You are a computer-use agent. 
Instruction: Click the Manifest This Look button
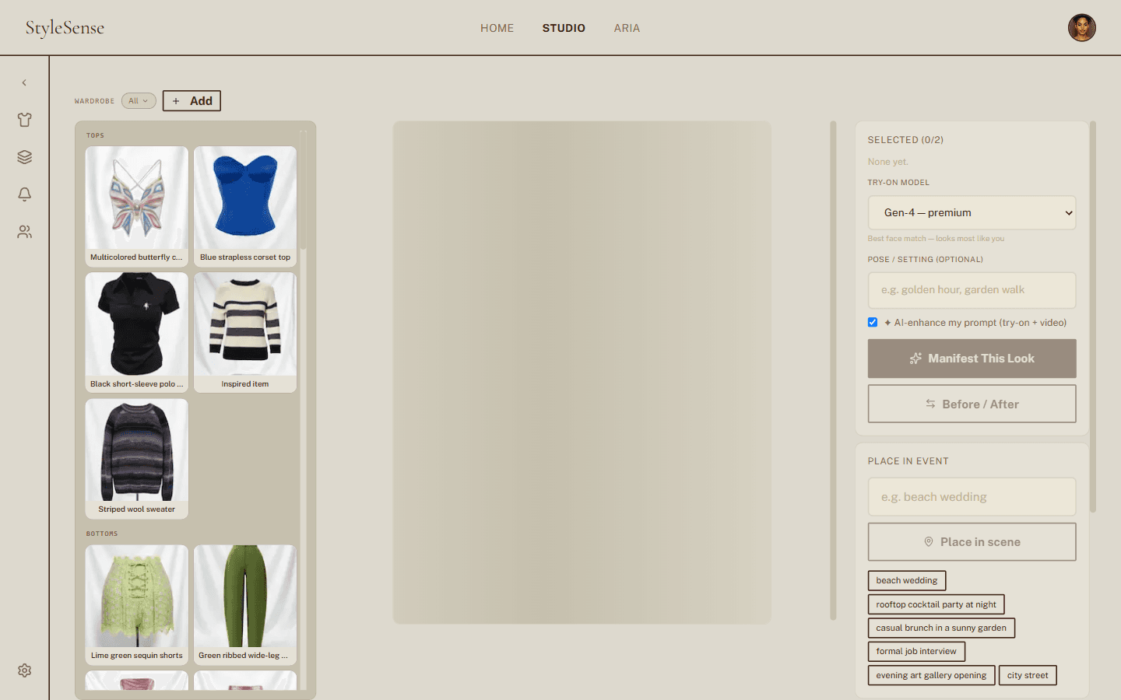(972, 359)
